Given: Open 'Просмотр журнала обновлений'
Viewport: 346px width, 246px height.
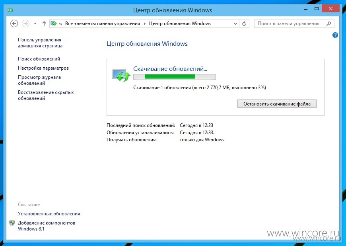Looking at the screenshot, I should 39,80.
